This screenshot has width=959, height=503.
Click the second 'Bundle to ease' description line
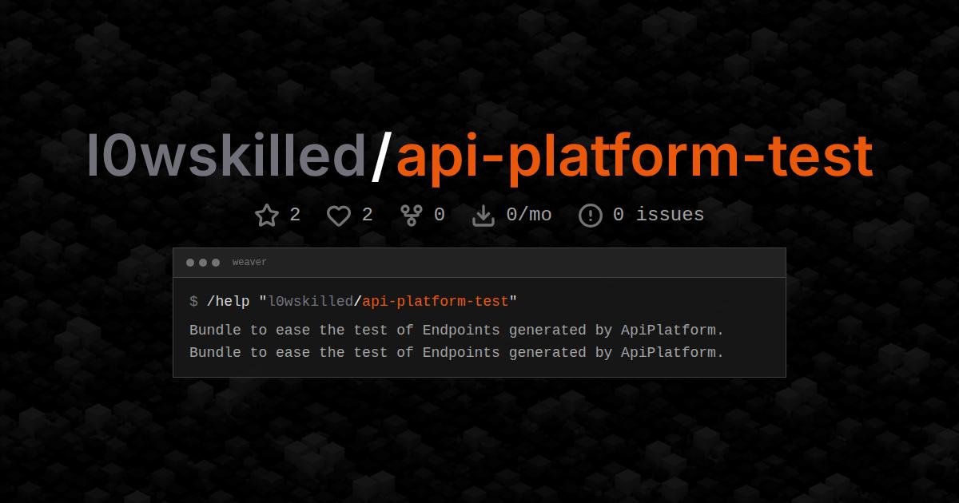[456, 352]
